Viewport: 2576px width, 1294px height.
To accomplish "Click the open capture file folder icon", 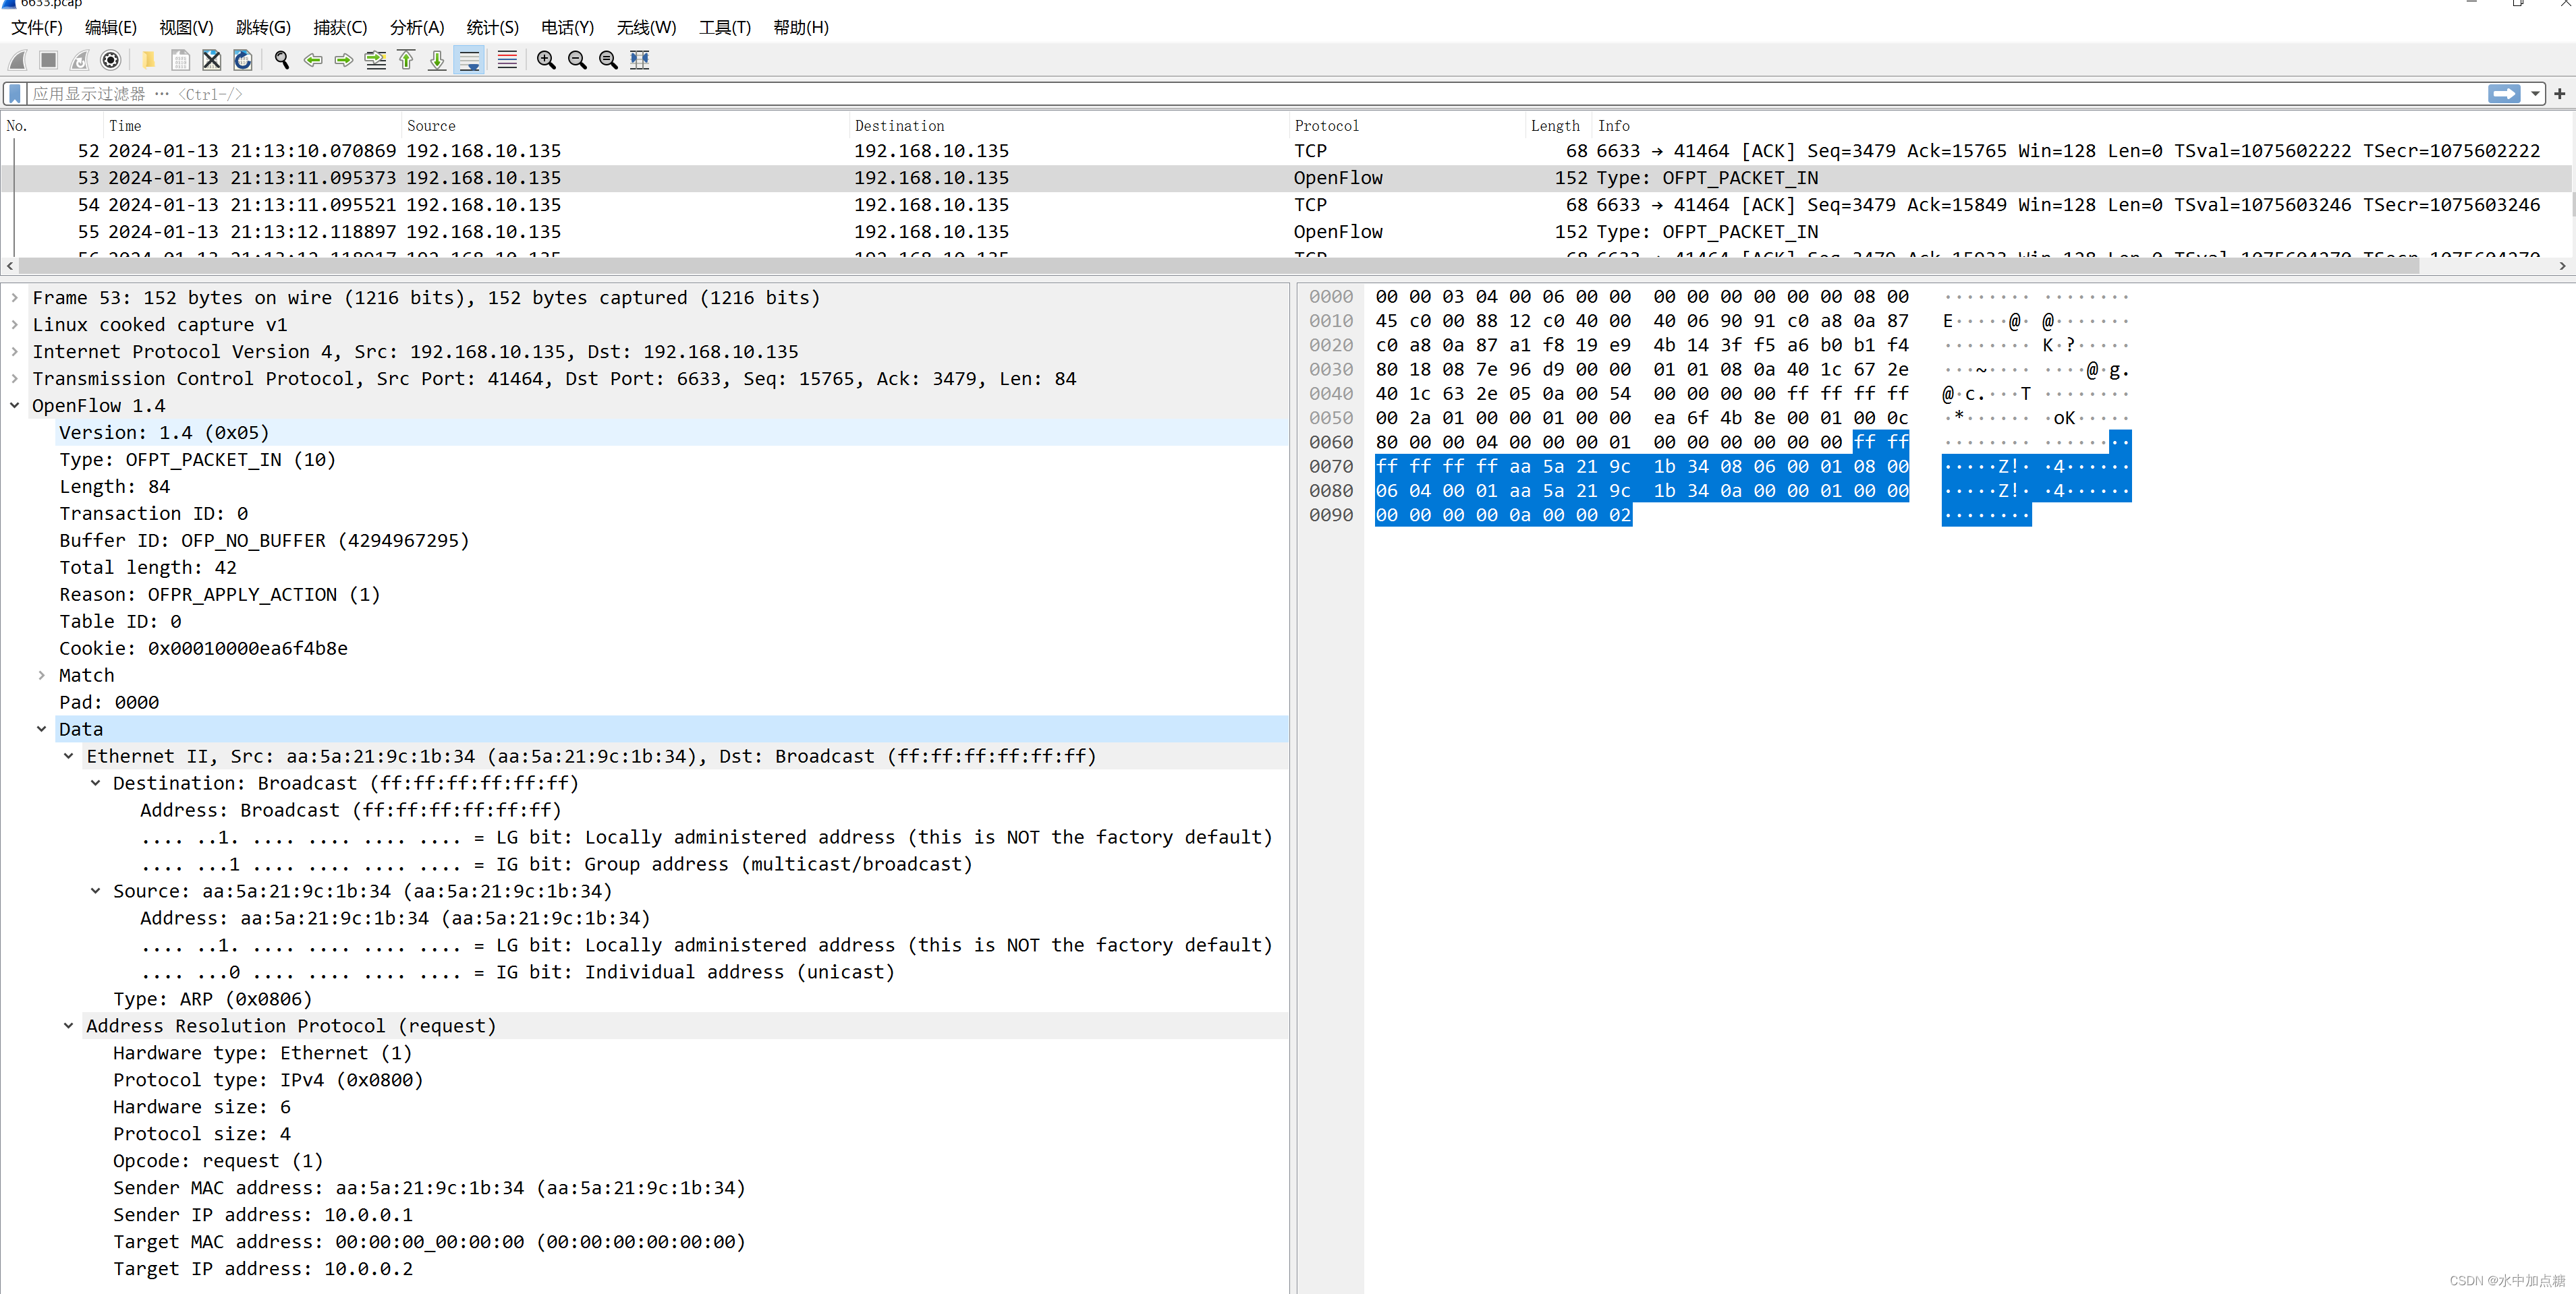I will click(148, 60).
